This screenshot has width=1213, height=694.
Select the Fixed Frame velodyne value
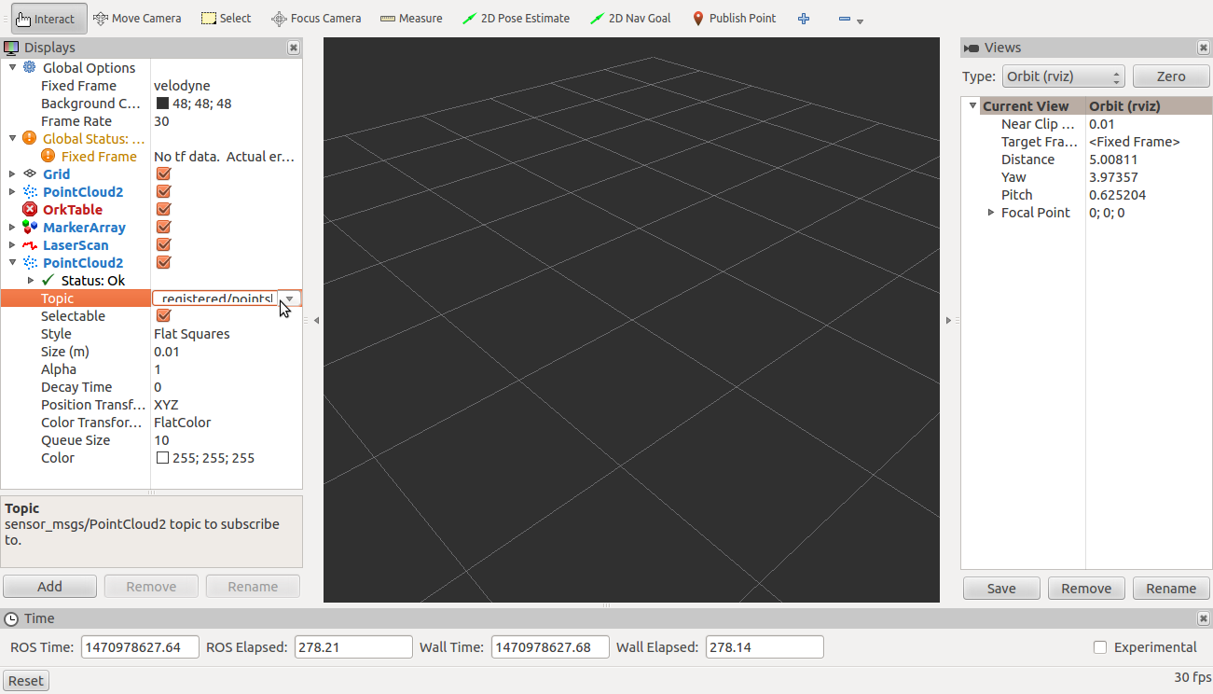182,86
